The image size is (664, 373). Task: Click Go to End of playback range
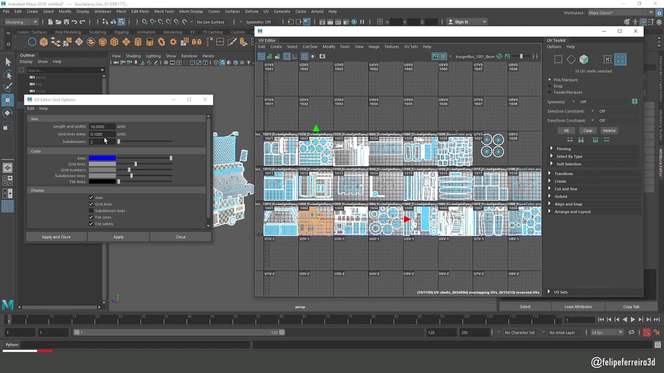click(x=657, y=320)
